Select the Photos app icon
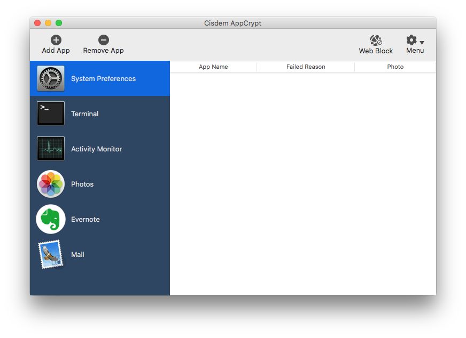The width and height of the screenshot is (466, 338). tap(51, 184)
